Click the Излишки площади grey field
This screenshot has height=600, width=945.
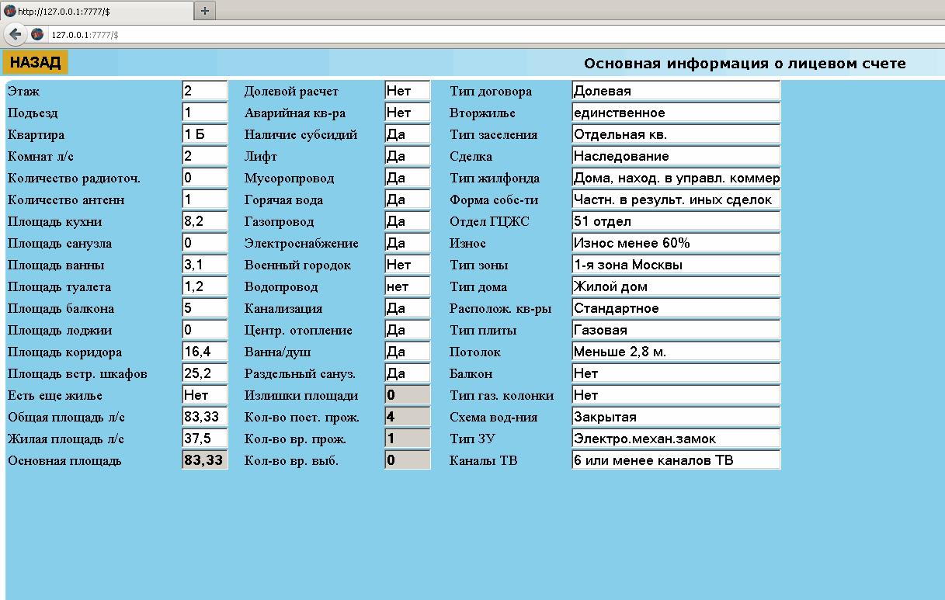point(408,395)
